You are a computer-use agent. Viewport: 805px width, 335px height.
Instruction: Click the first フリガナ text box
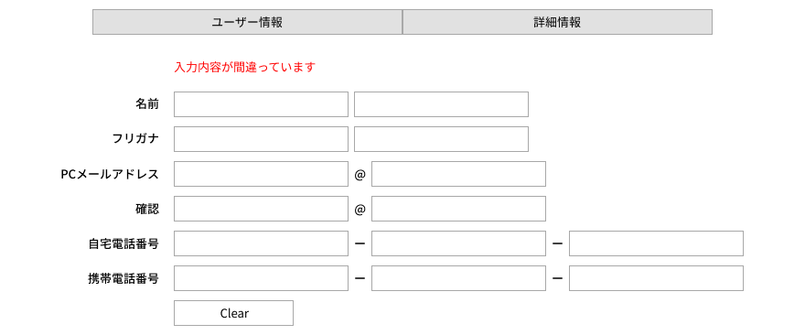pos(261,139)
